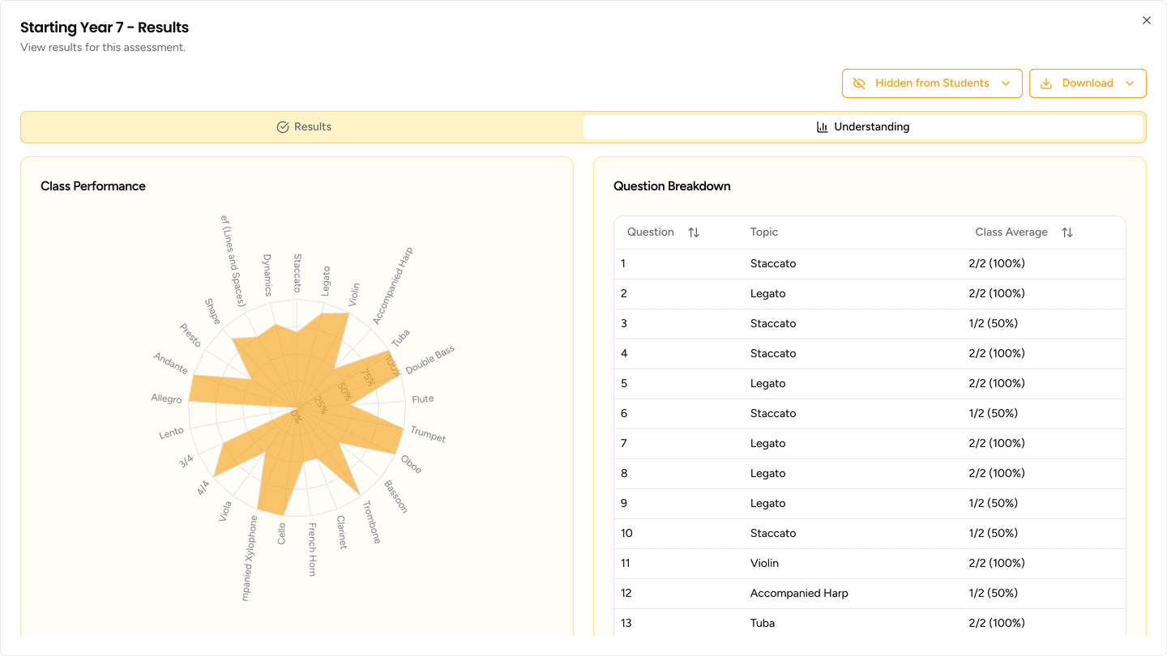This screenshot has width=1167, height=656.
Task: Click the Trombone axis label
Action: 371,522
